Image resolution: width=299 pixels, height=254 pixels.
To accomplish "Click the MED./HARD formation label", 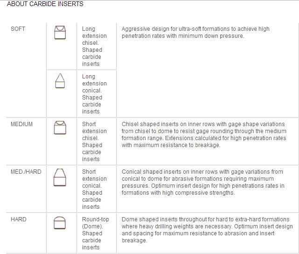I will (x=26, y=172).
